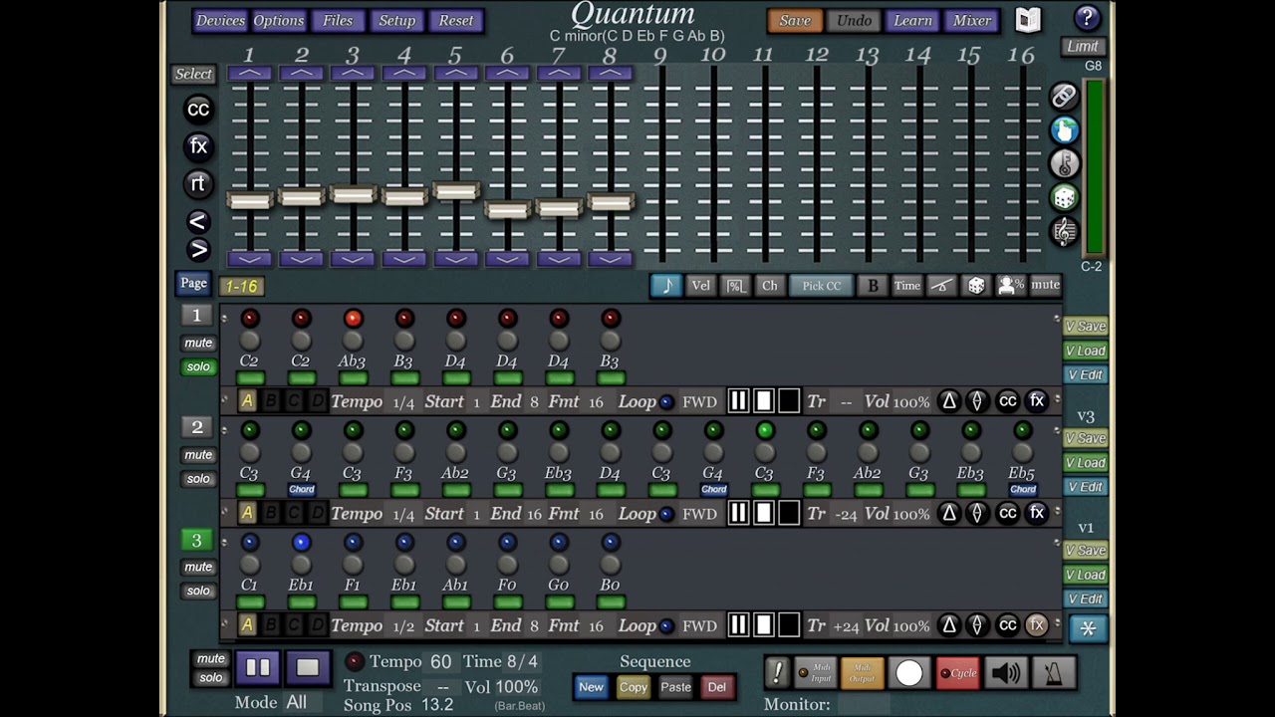Click Sequence New button
1275x717 pixels.
[591, 687]
